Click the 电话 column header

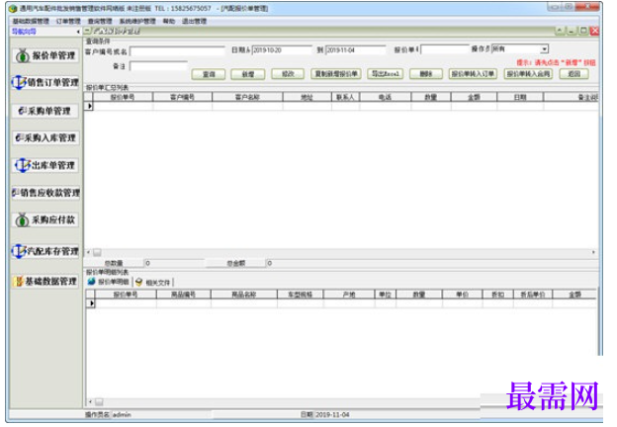(x=386, y=97)
